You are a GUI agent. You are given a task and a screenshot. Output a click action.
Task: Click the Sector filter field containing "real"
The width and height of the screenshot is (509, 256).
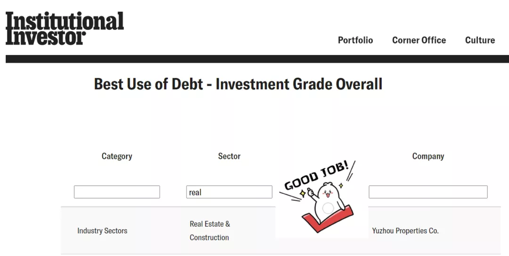(x=229, y=192)
